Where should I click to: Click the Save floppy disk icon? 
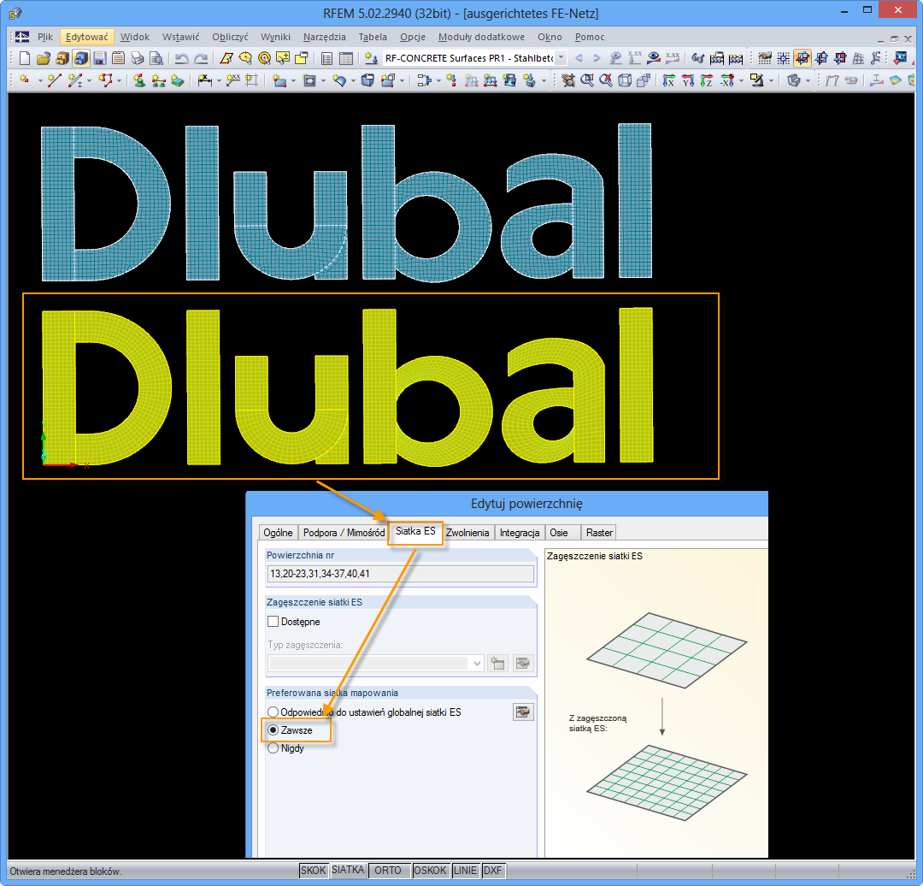(99, 58)
